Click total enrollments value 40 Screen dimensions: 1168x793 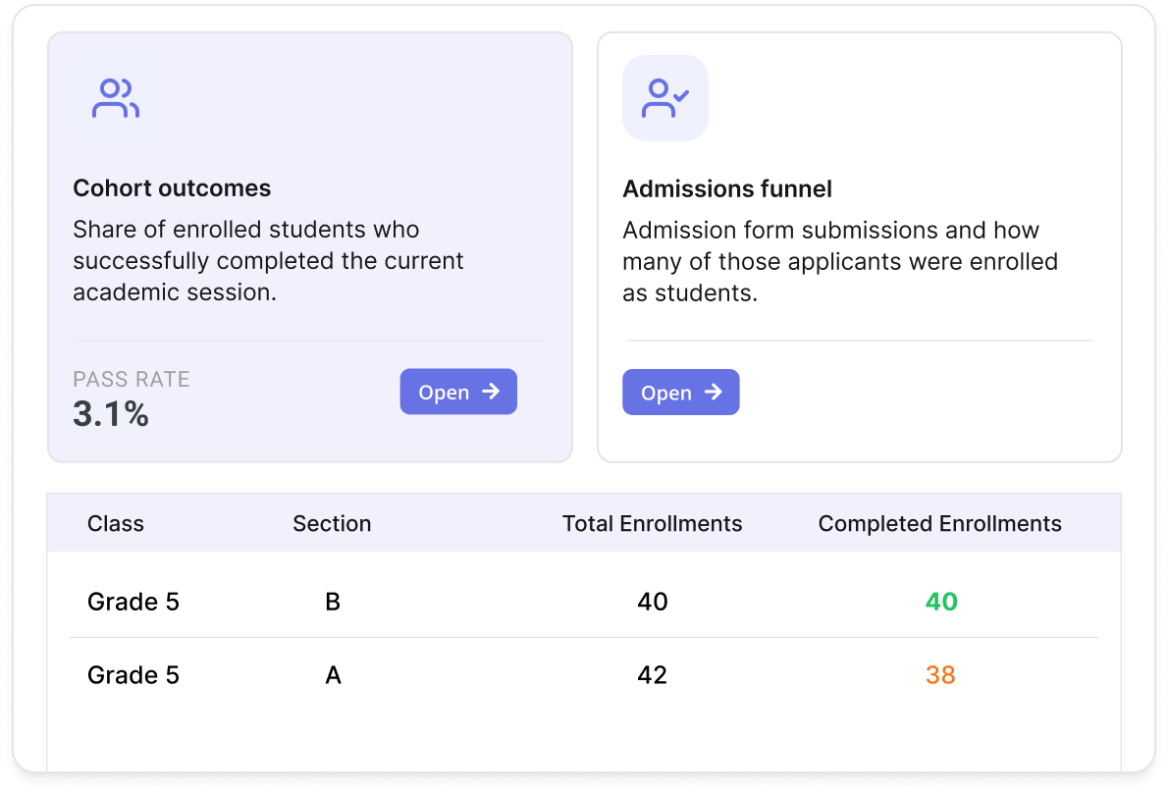(653, 602)
